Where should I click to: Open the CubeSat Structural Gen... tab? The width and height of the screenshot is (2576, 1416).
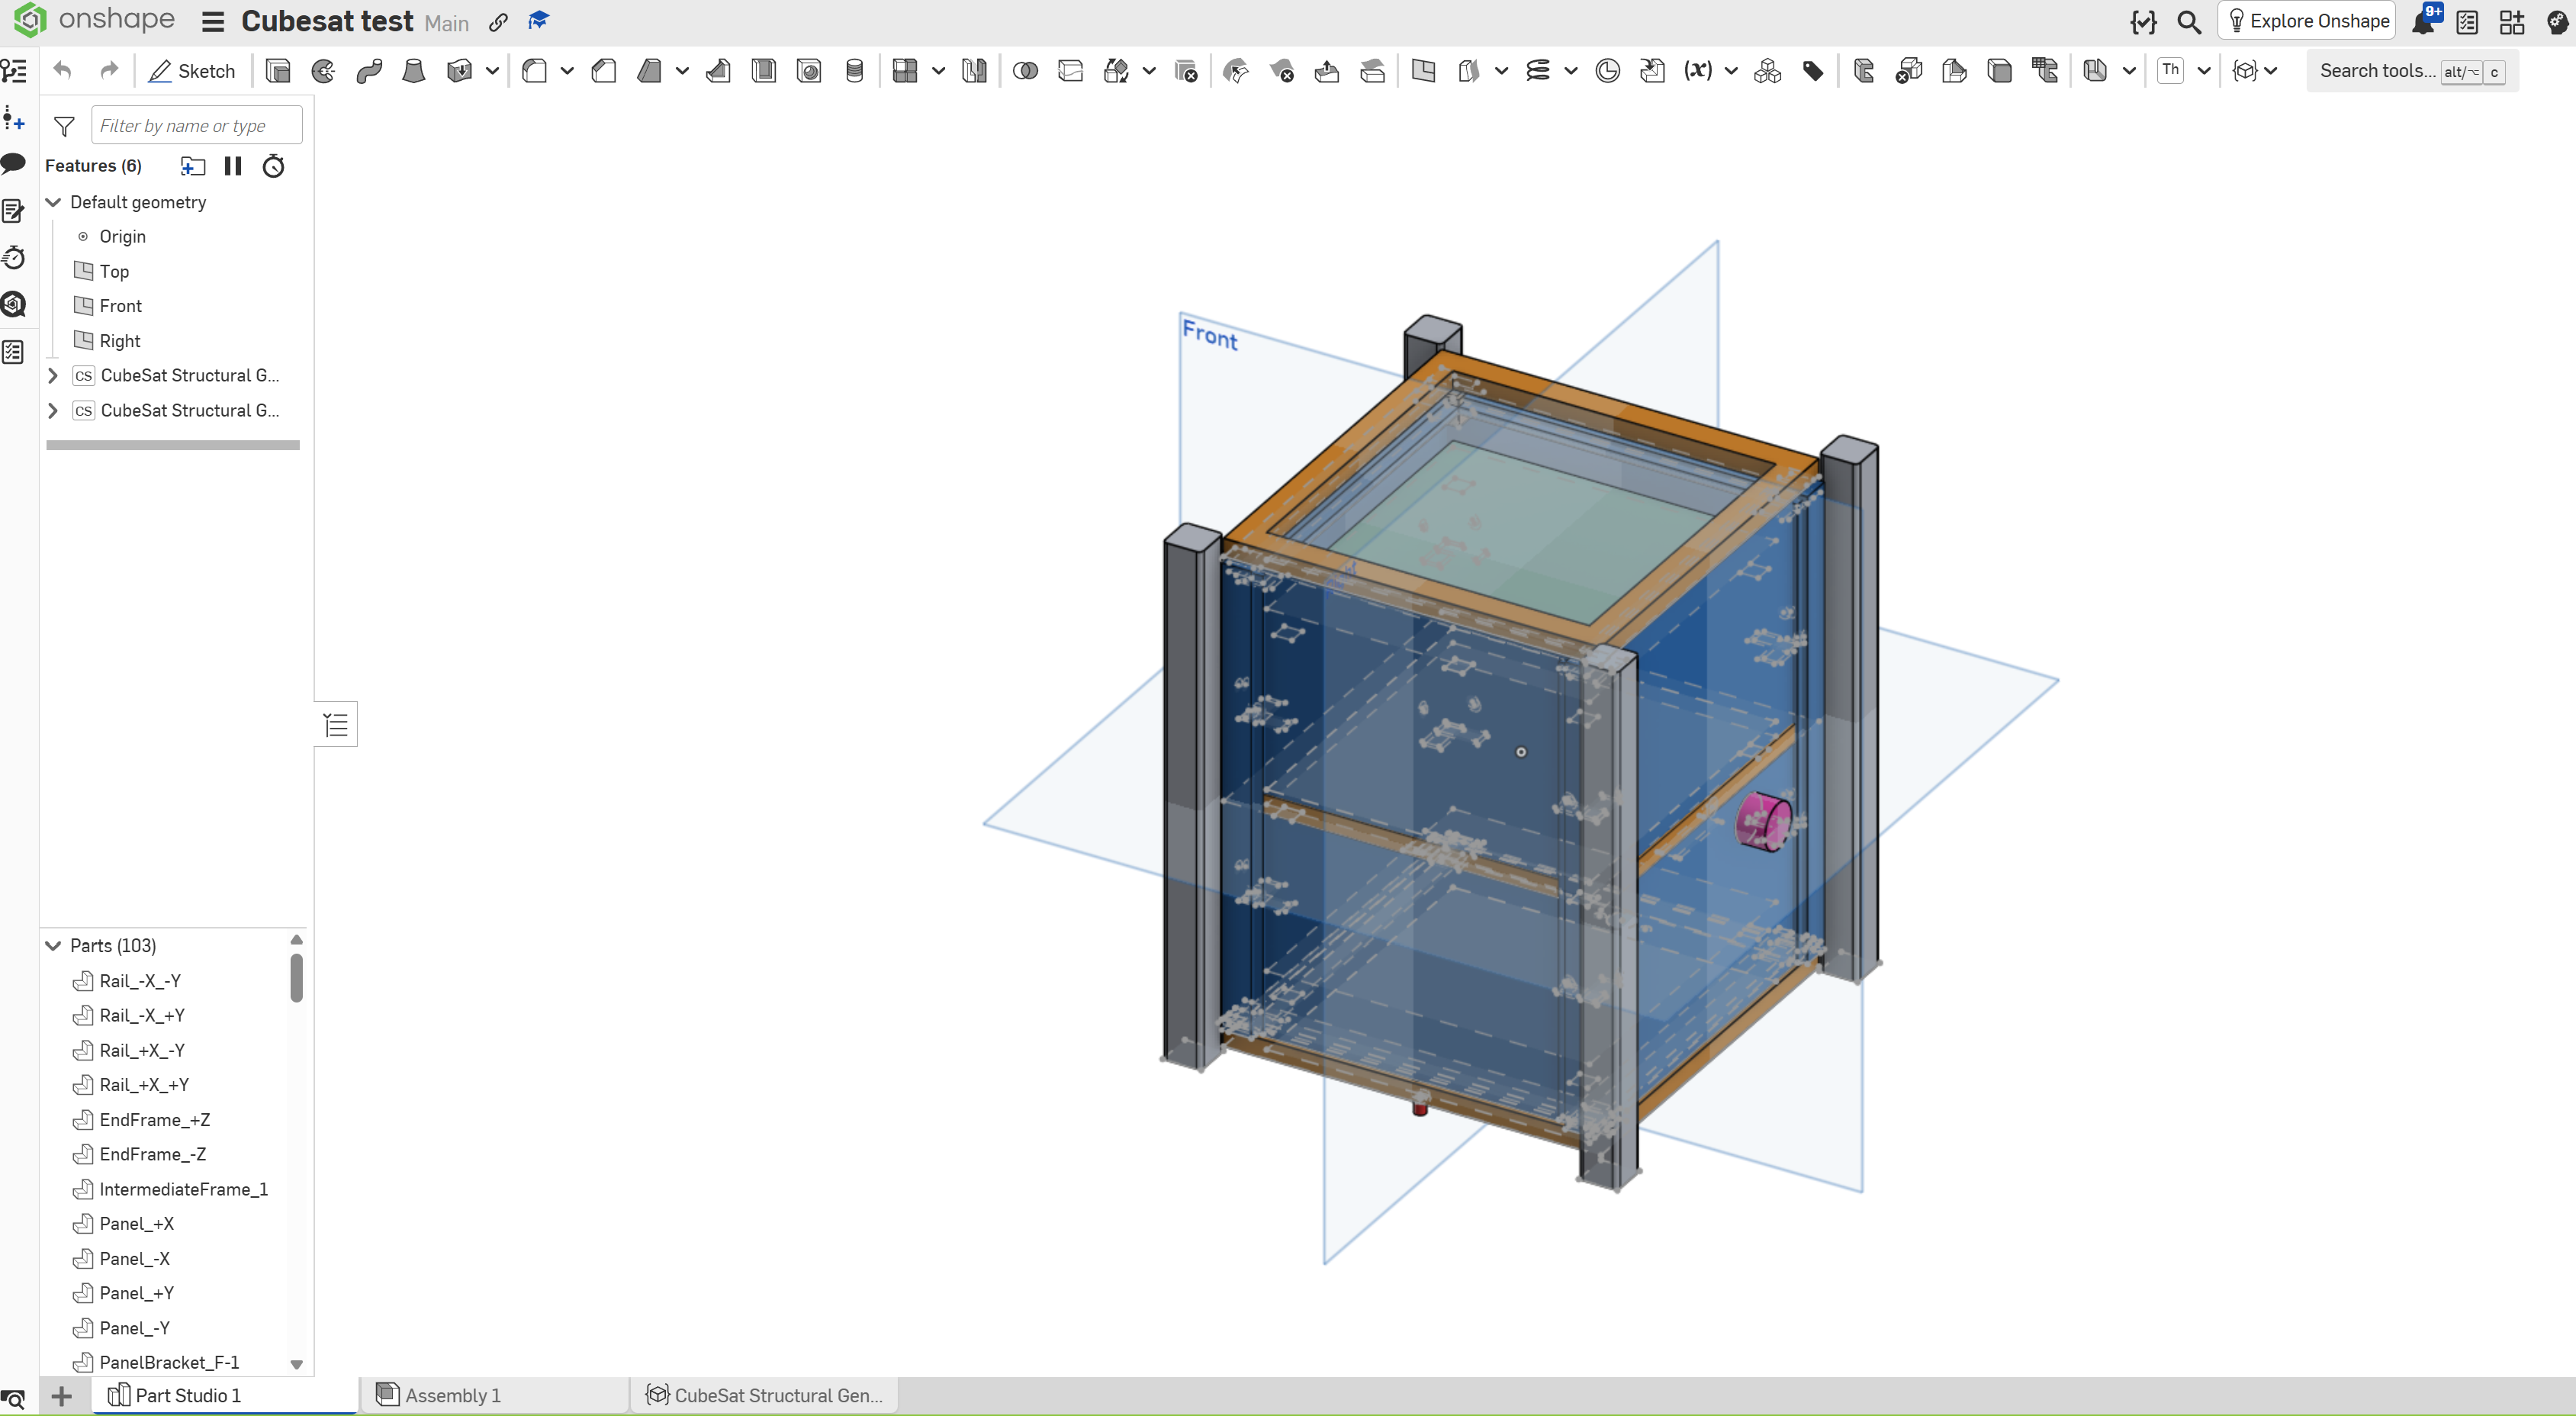click(x=765, y=1395)
